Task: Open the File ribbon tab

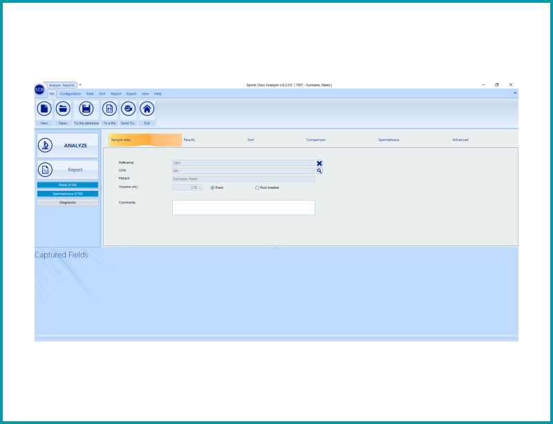Action: pos(52,94)
